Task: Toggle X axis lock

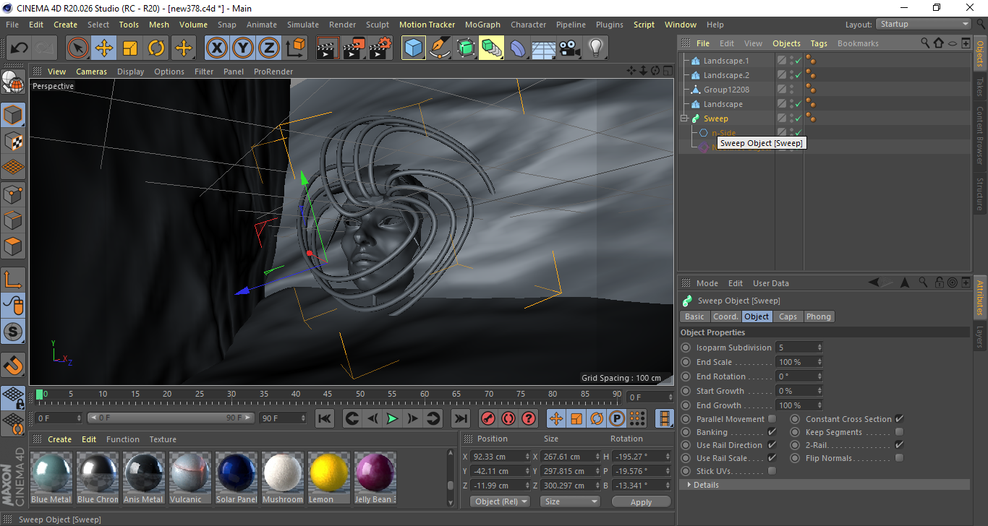Action: click(217, 48)
